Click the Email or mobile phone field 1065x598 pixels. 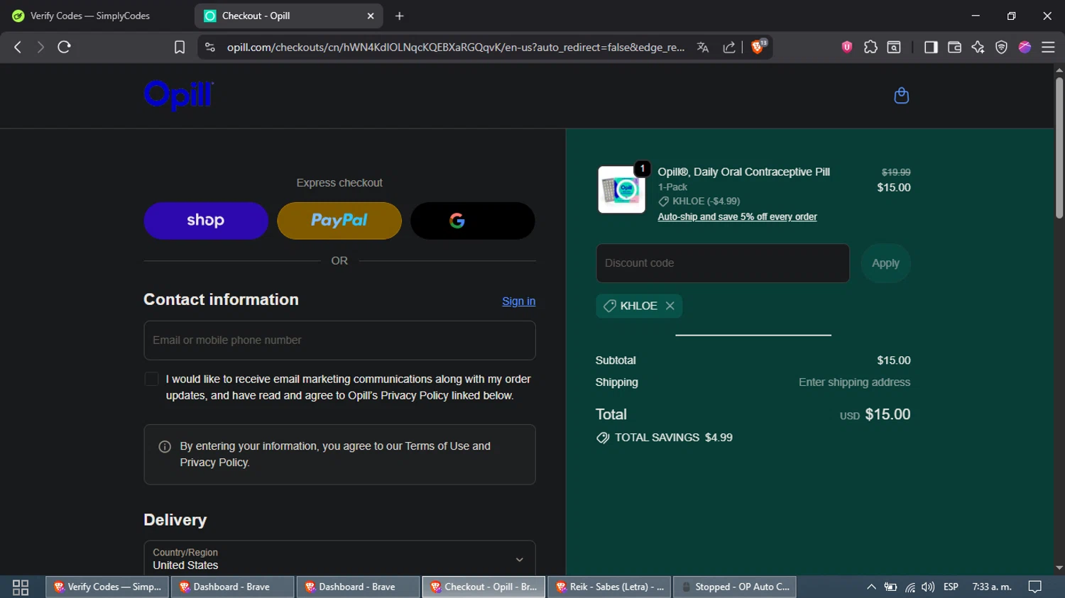point(339,340)
